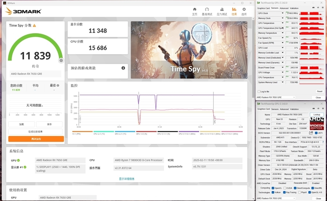Switch to Advanced tab in Graphics Card window
The width and height of the screenshot is (327, 201).
pyautogui.click(x=284, y=109)
